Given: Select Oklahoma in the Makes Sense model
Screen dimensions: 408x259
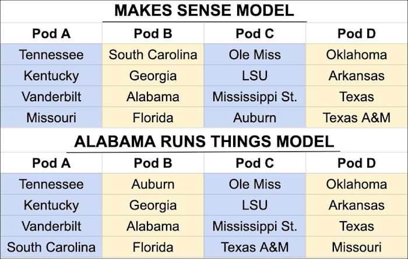Looking at the screenshot, I should click(x=357, y=55).
